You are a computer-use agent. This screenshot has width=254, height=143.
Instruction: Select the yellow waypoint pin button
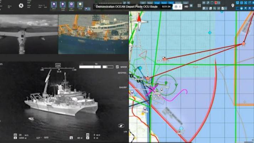coord(80,5)
